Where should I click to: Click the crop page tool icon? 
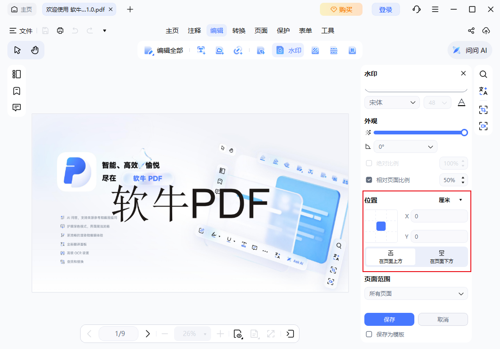click(261, 51)
